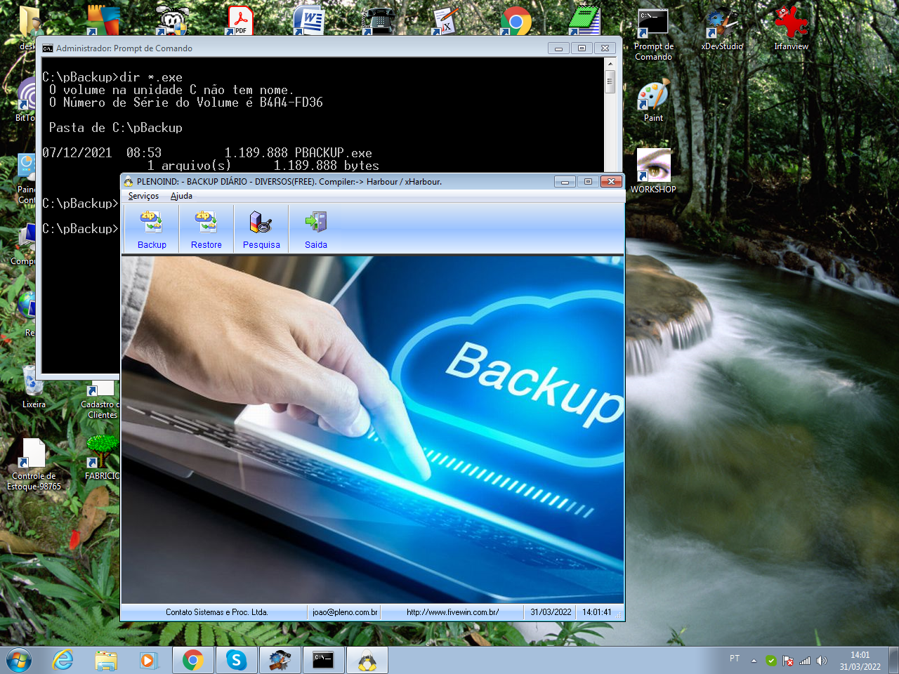This screenshot has height=674, width=899.
Task: Click the volume speaker tray icon
Action: 822,661
